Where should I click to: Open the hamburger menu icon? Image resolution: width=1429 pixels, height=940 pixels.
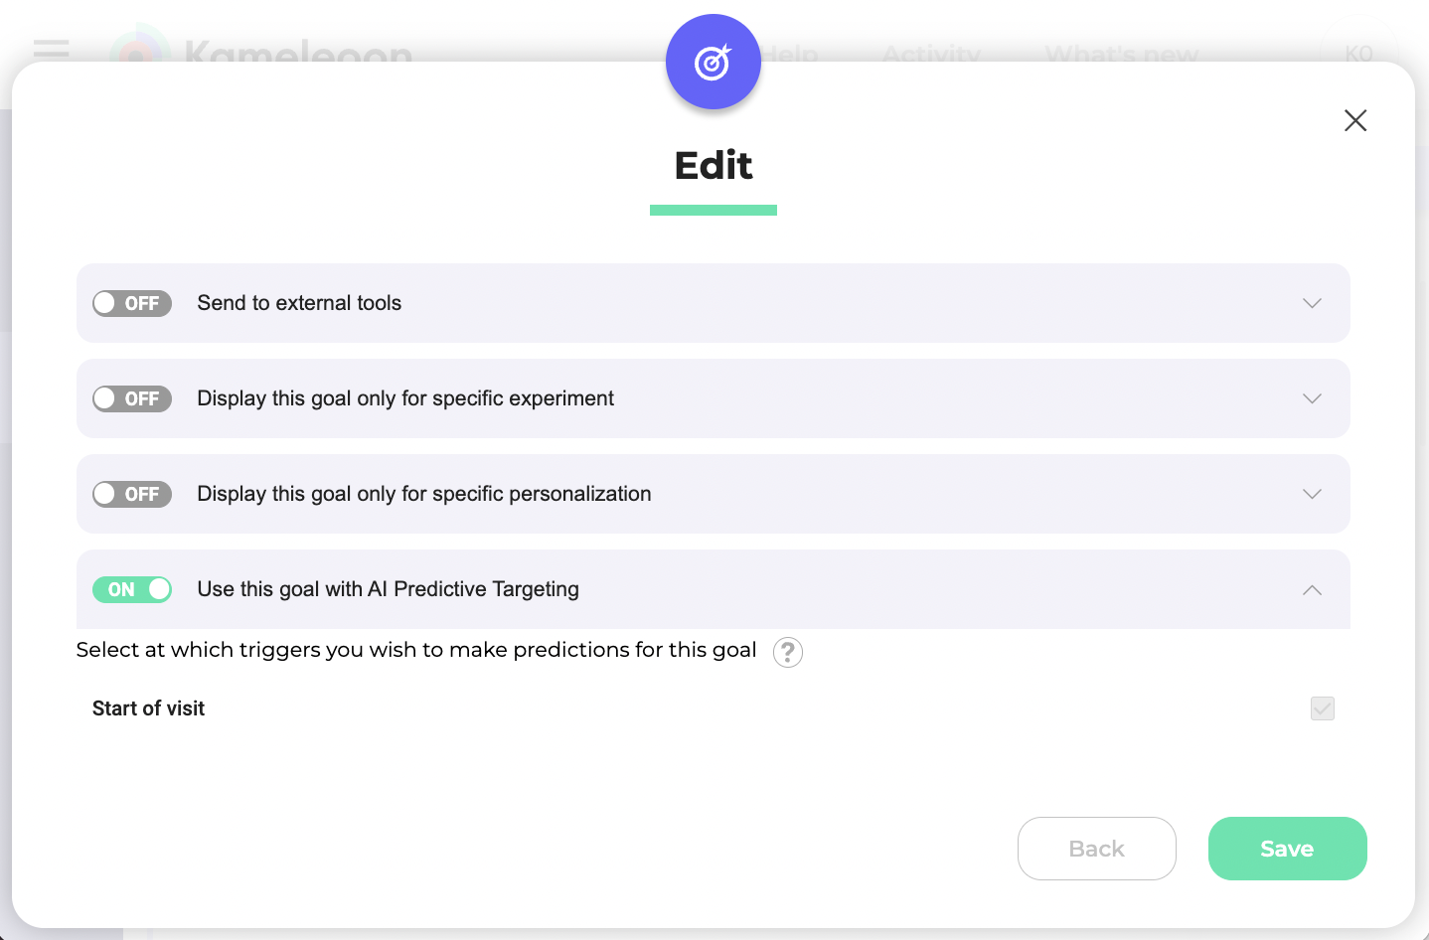tap(51, 48)
